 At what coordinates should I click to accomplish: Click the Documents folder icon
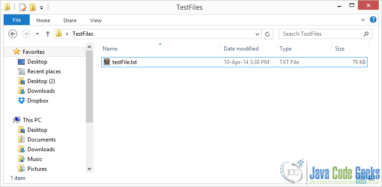pos(22,140)
